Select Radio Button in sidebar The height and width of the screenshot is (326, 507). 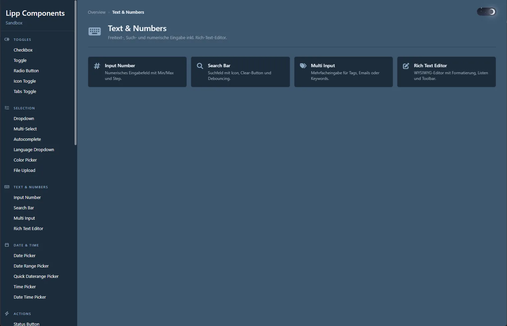coord(26,71)
